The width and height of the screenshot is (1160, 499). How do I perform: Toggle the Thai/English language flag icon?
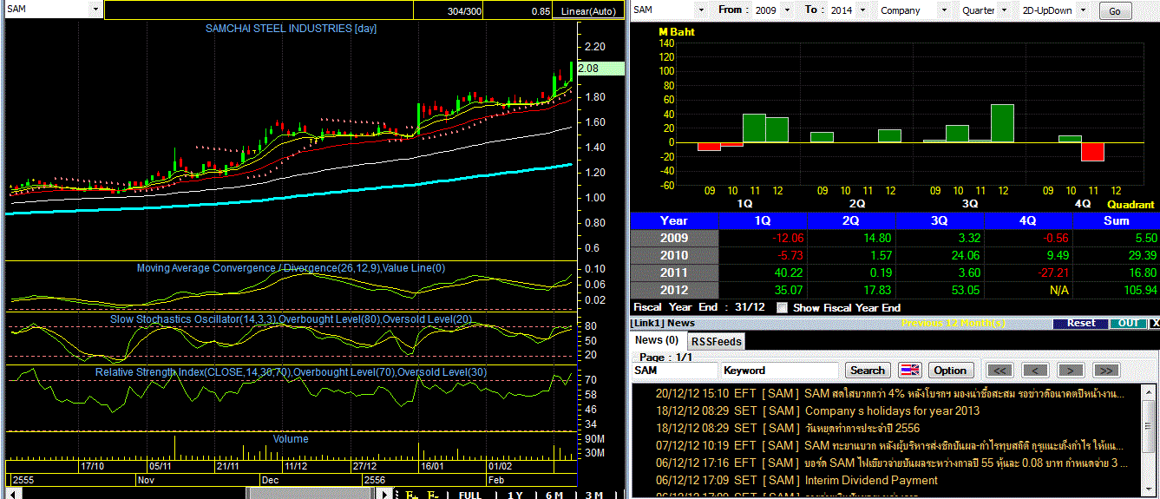[x=909, y=371]
